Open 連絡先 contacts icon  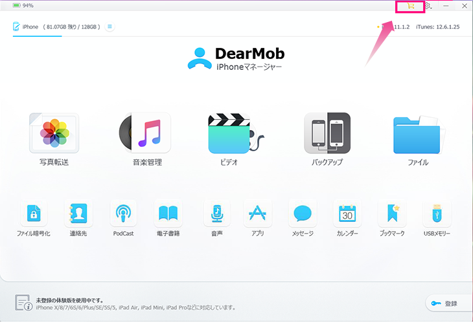click(78, 213)
